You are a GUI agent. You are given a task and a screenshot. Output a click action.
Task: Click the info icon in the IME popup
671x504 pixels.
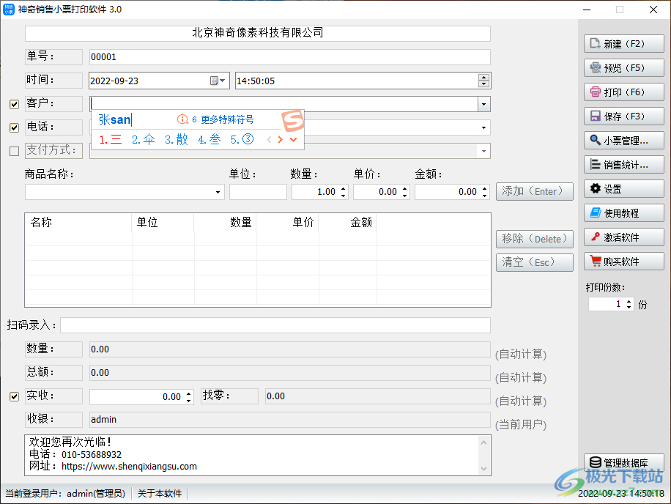coord(182,119)
